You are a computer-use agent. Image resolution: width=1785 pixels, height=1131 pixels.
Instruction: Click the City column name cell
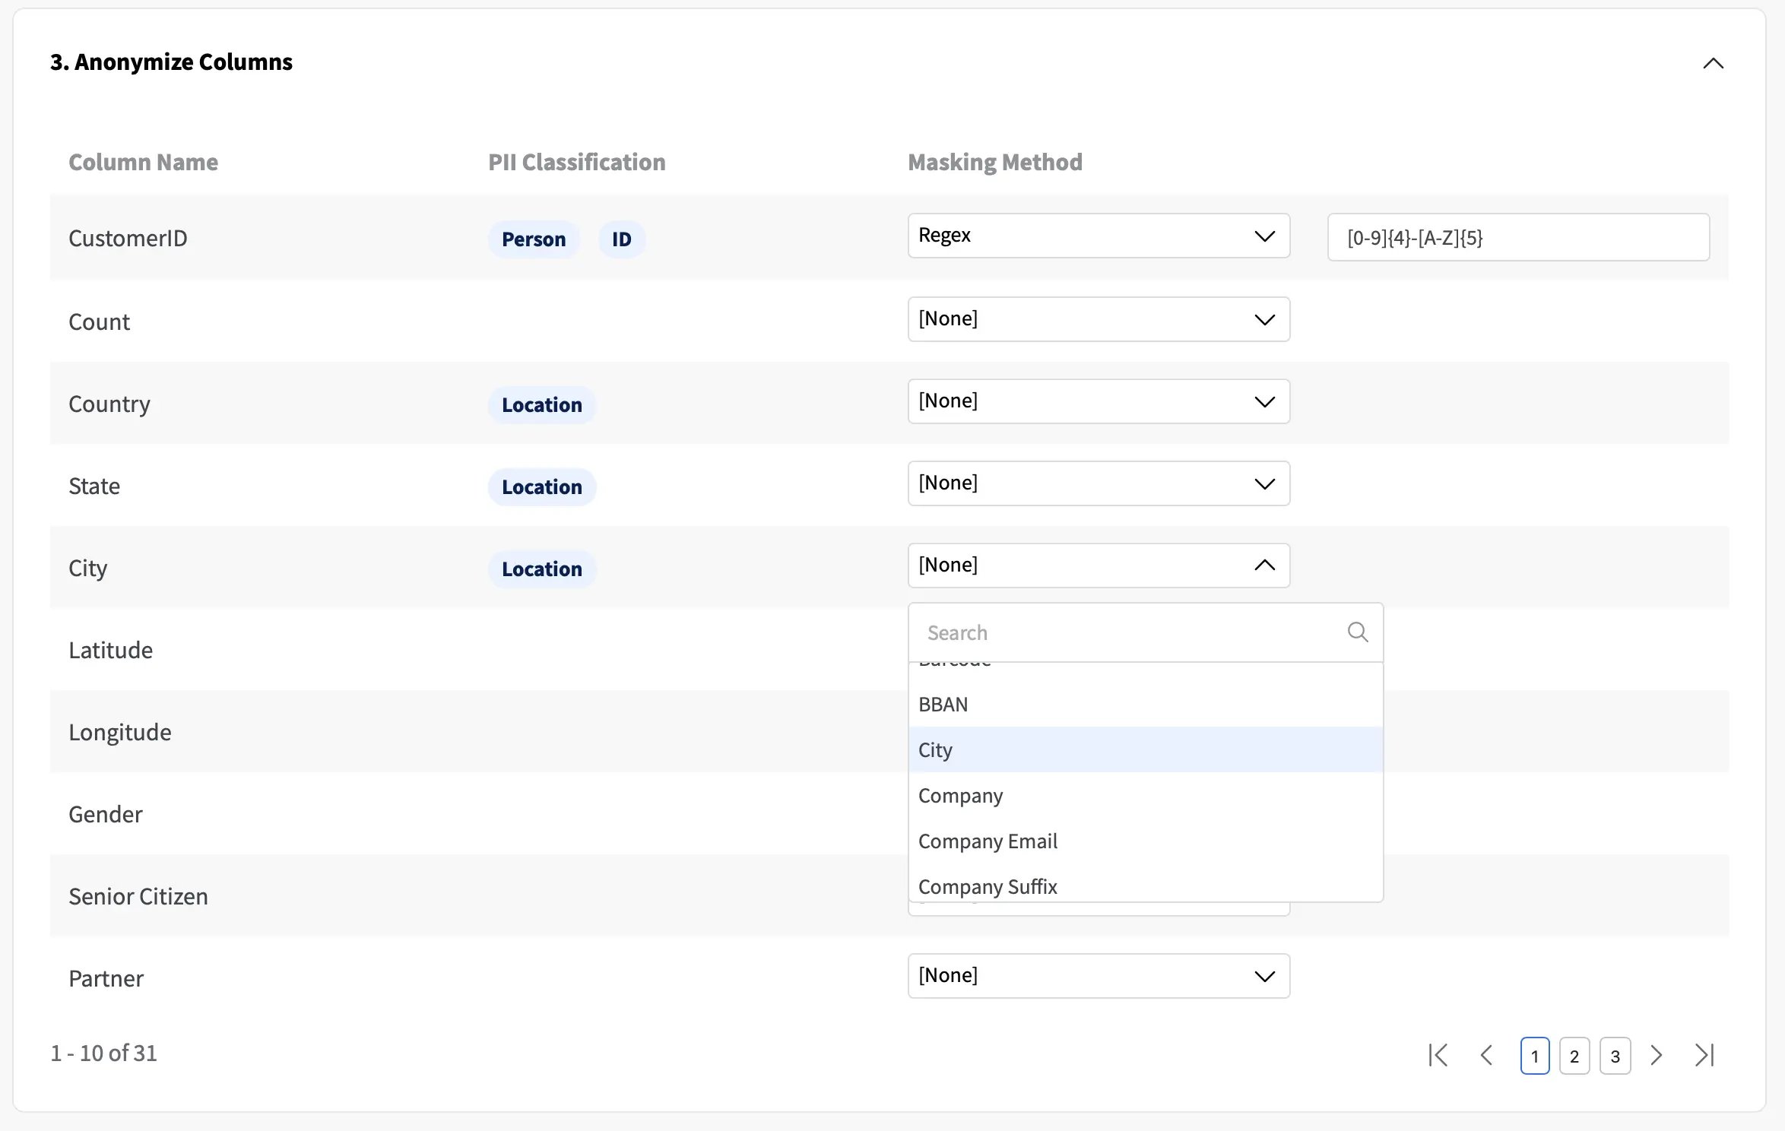(88, 568)
